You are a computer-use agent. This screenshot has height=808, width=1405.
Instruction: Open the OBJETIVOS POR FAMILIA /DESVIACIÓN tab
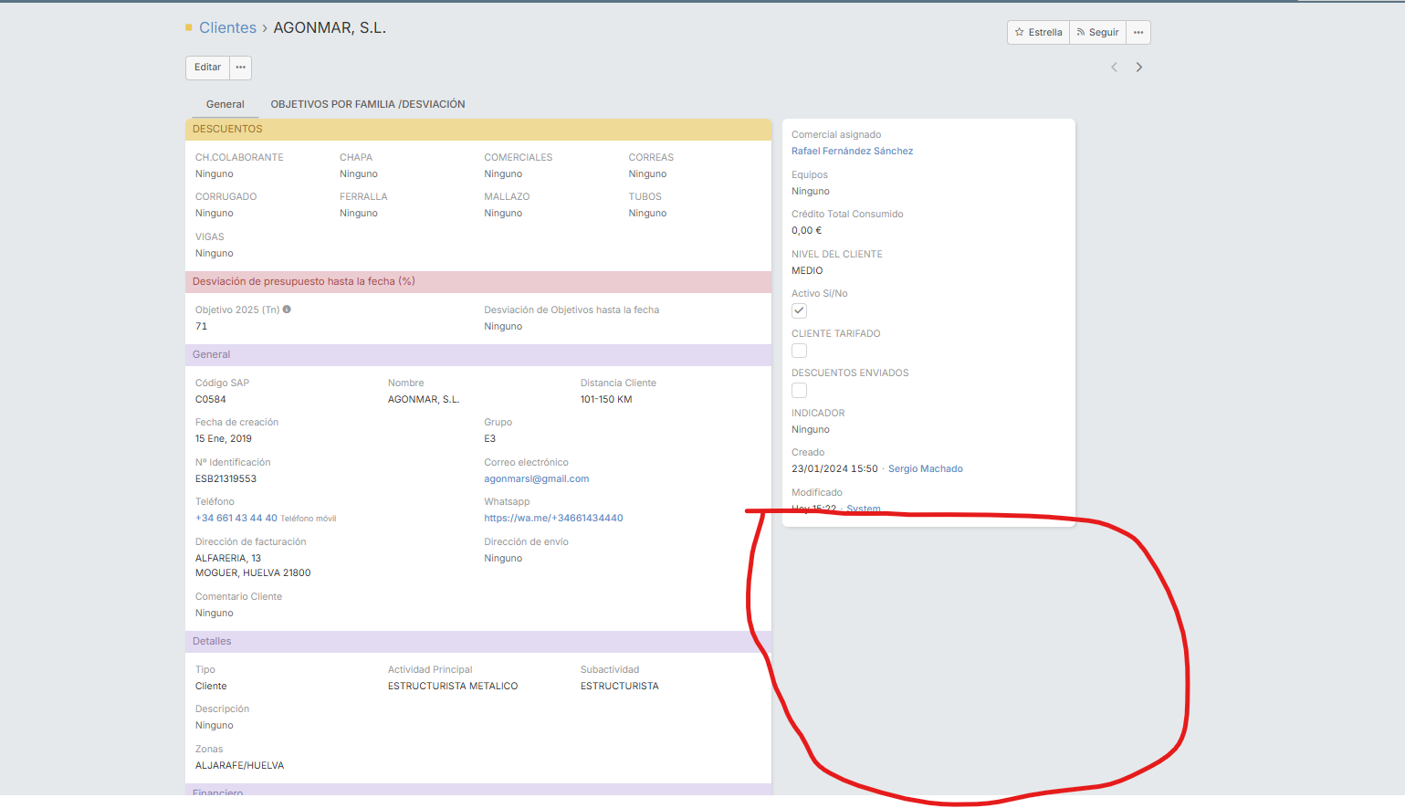click(x=368, y=104)
